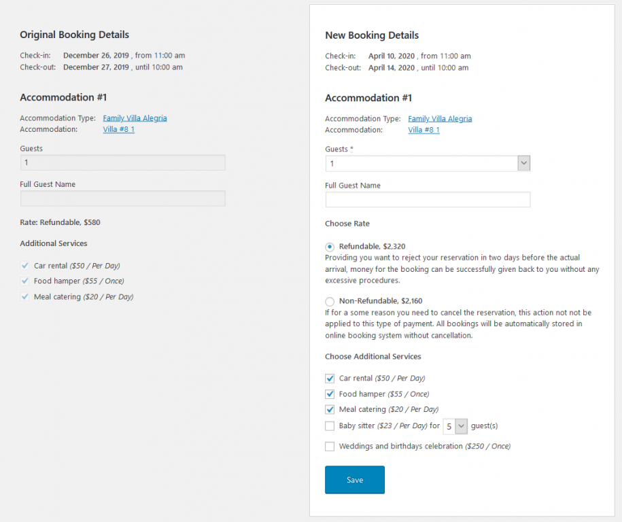The height and width of the screenshot is (522, 622).
Task: Open the Villa #8 1 link under Original Booking
Action: (118, 129)
